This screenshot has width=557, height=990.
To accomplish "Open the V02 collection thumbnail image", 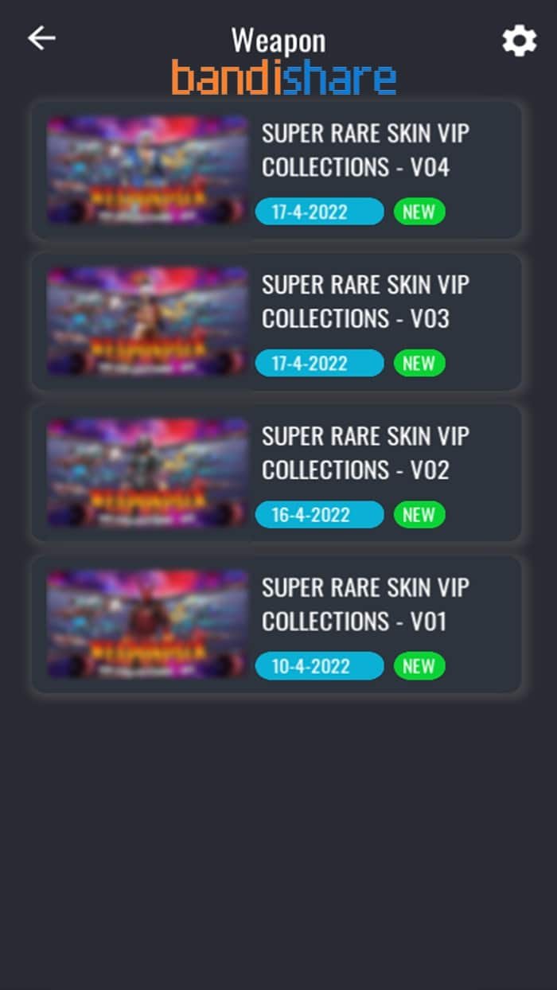I will point(148,472).
